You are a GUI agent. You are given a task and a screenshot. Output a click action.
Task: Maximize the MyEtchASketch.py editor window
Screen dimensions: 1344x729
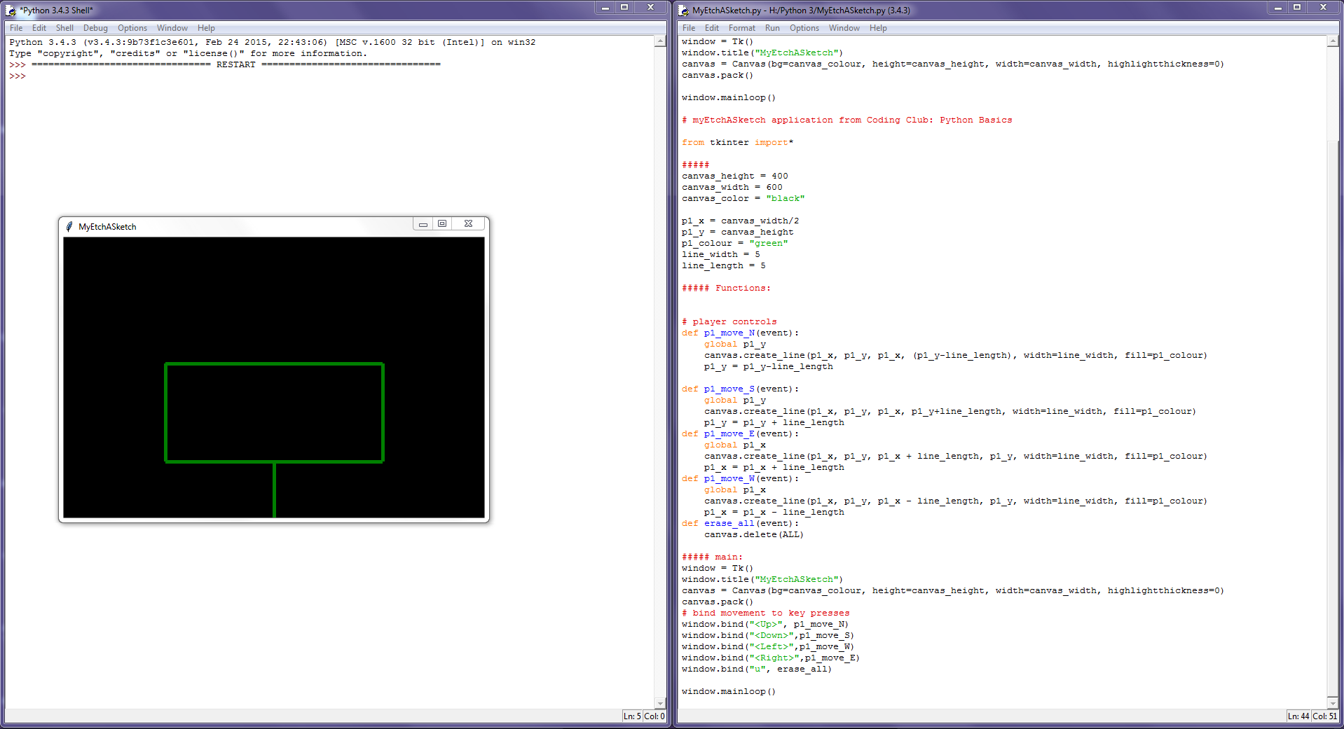[x=1297, y=8]
